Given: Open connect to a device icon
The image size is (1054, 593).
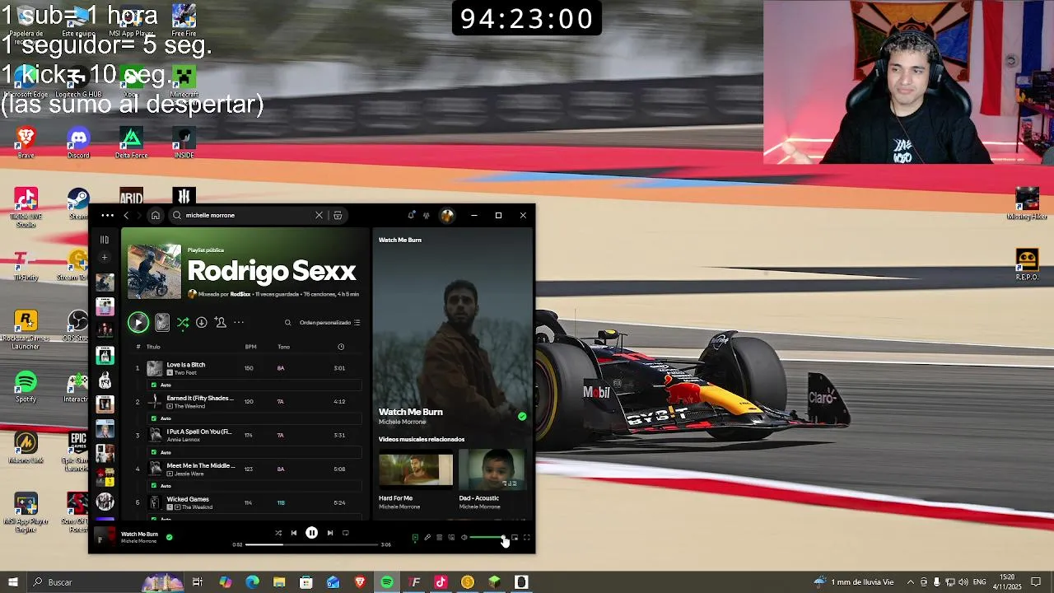Looking at the screenshot, I should [x=451, y=538].
